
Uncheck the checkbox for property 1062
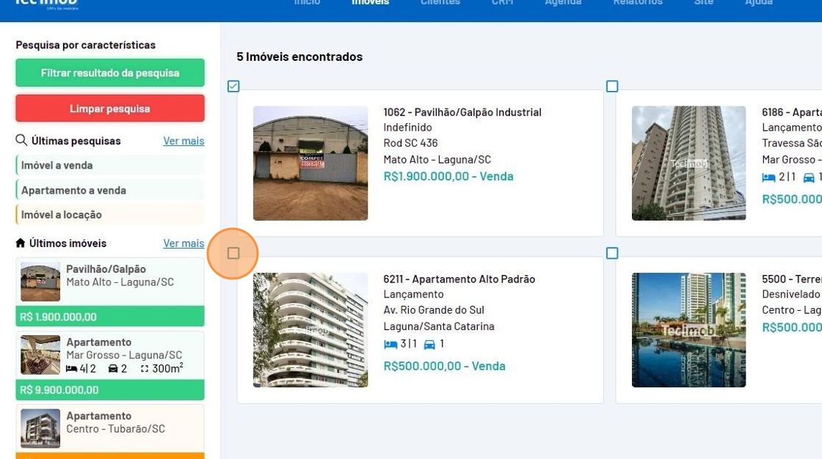click(x=233, y=87)
